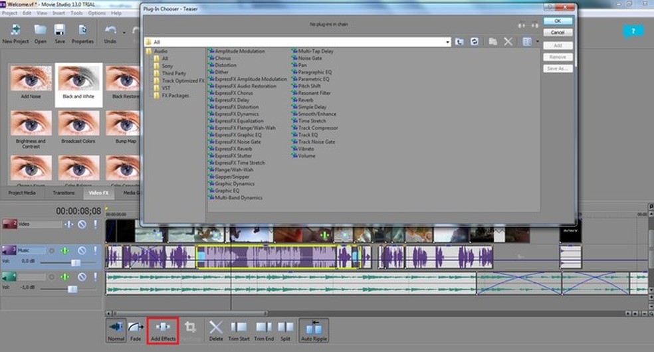
Task: Open project Properties from toolbar
Action: [x=82, y=34]
